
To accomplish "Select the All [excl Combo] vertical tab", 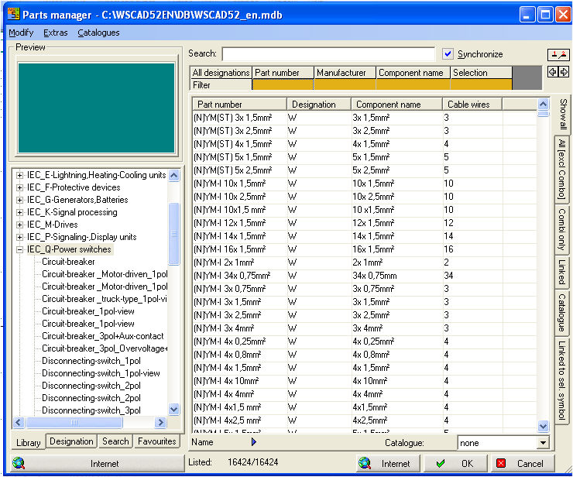I will (x=561, y=170).
